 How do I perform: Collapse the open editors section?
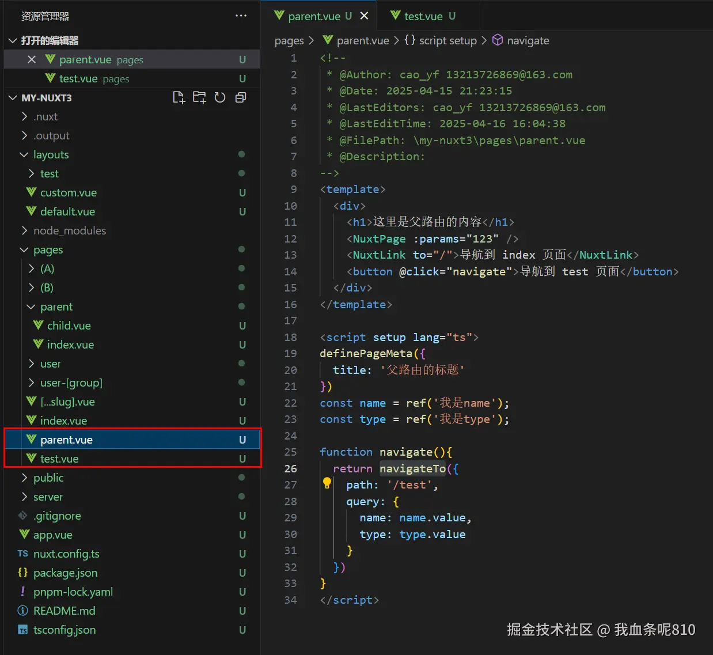coord(13,40)
